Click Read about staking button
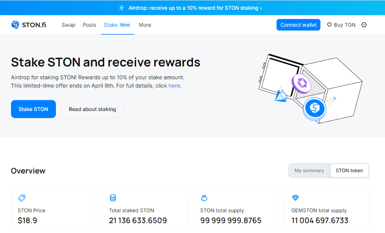Image resolution: width=385 pixels, height=233 pixels. click(93, 109)
